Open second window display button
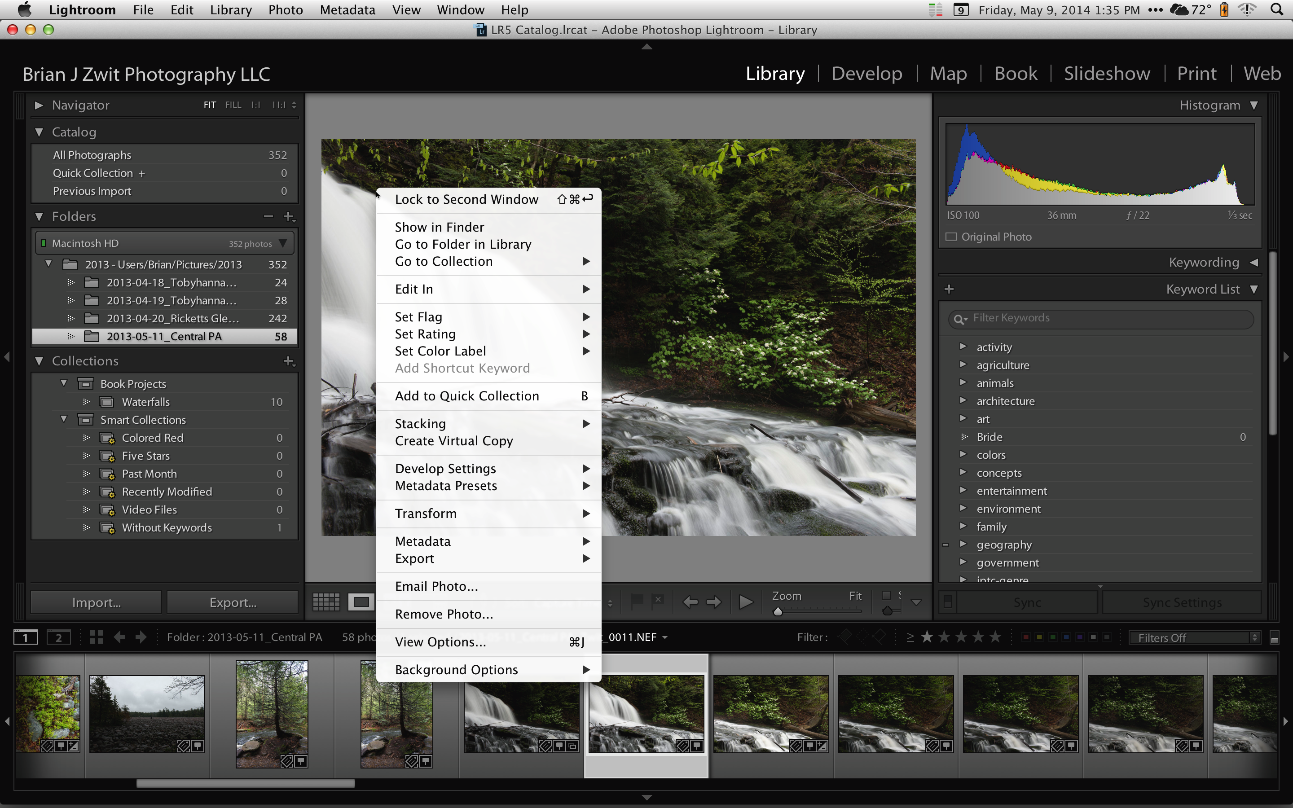 tap(58, 637)
